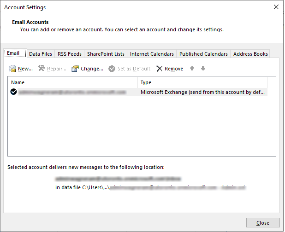
Task: Open the Data Files tab
Action: tap(41, 54)
